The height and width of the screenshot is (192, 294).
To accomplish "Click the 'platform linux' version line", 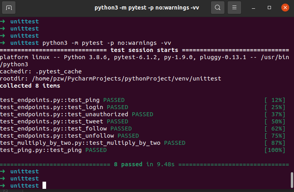I will (x=144, y=57).
